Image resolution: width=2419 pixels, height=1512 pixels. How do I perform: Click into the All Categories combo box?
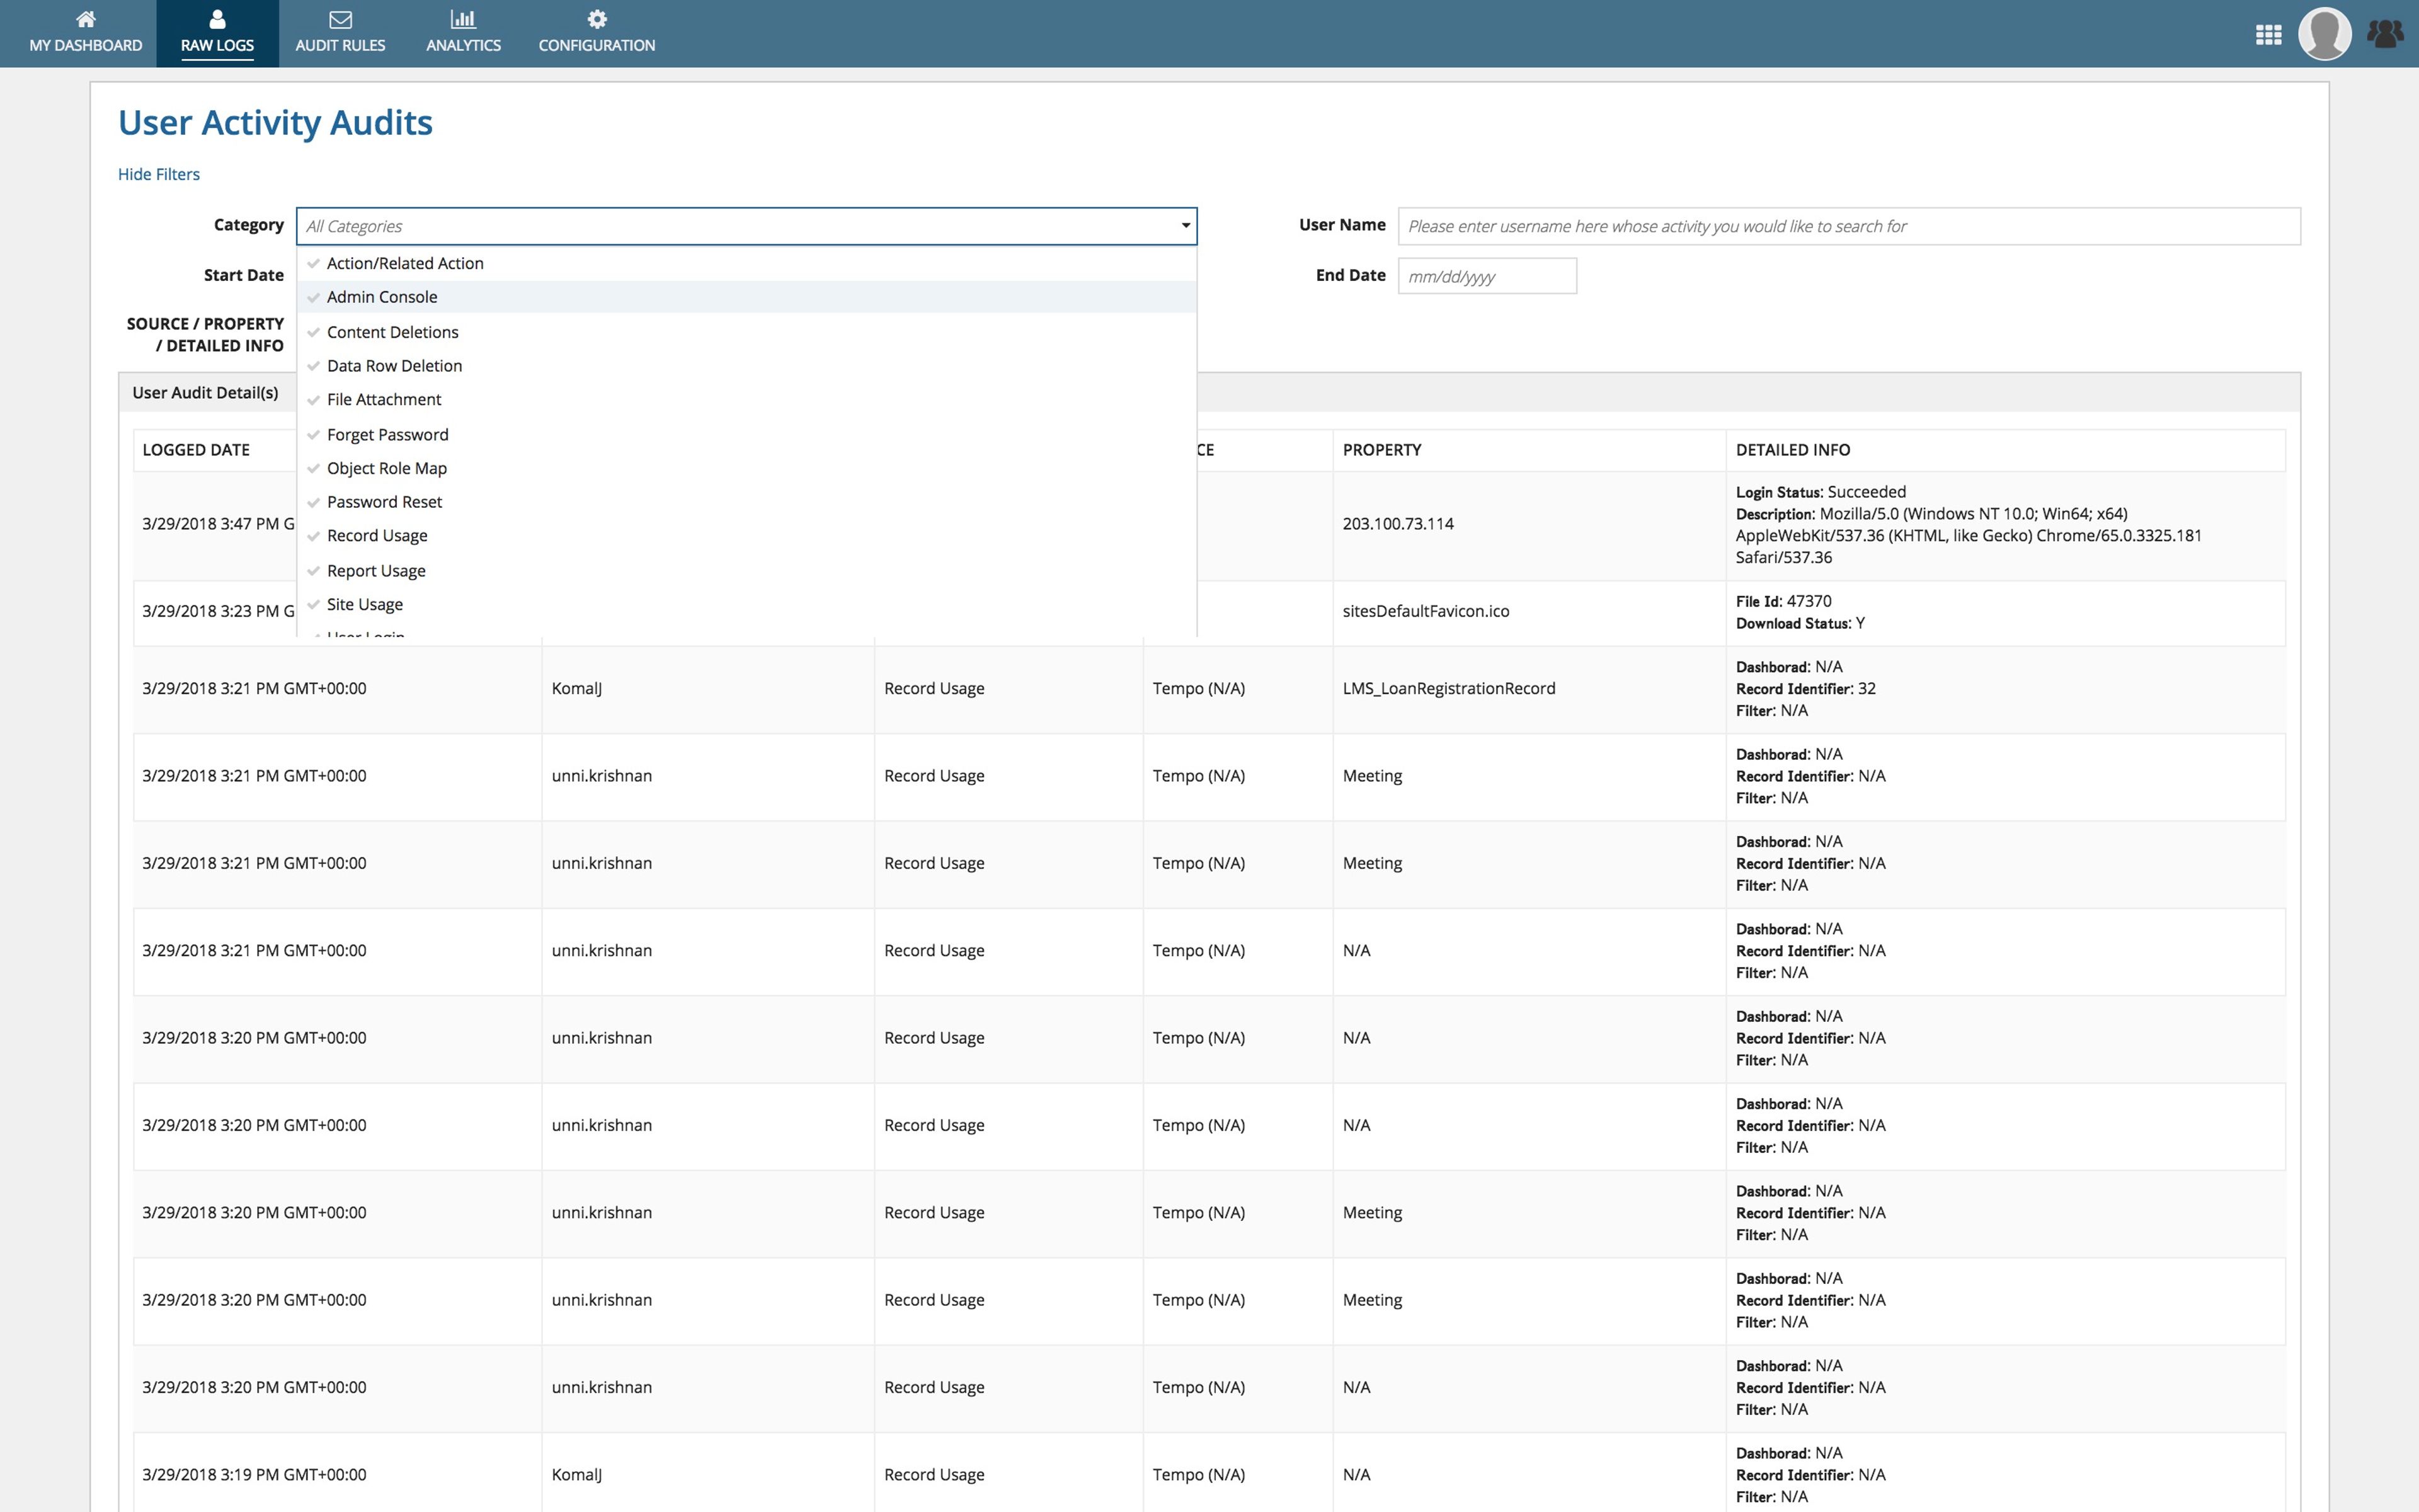pos(746,226)
